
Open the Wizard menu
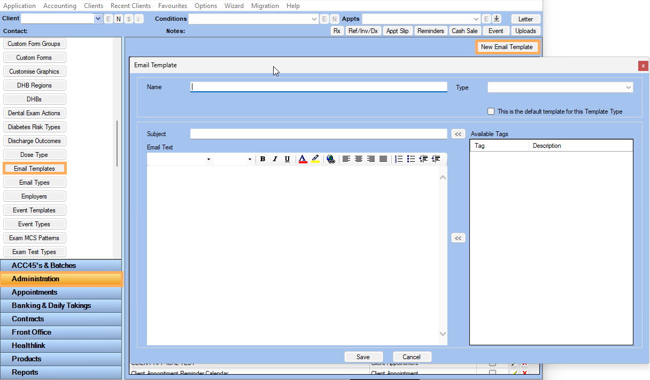click(x=234, y=6)
